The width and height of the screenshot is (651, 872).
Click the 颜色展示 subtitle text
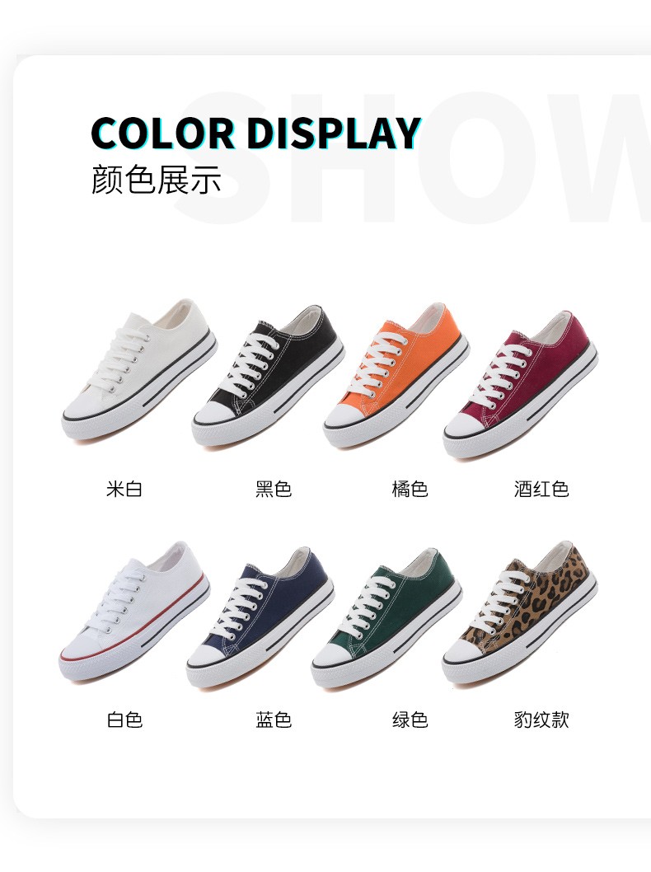pyautogui.click(x=157, y=180)
